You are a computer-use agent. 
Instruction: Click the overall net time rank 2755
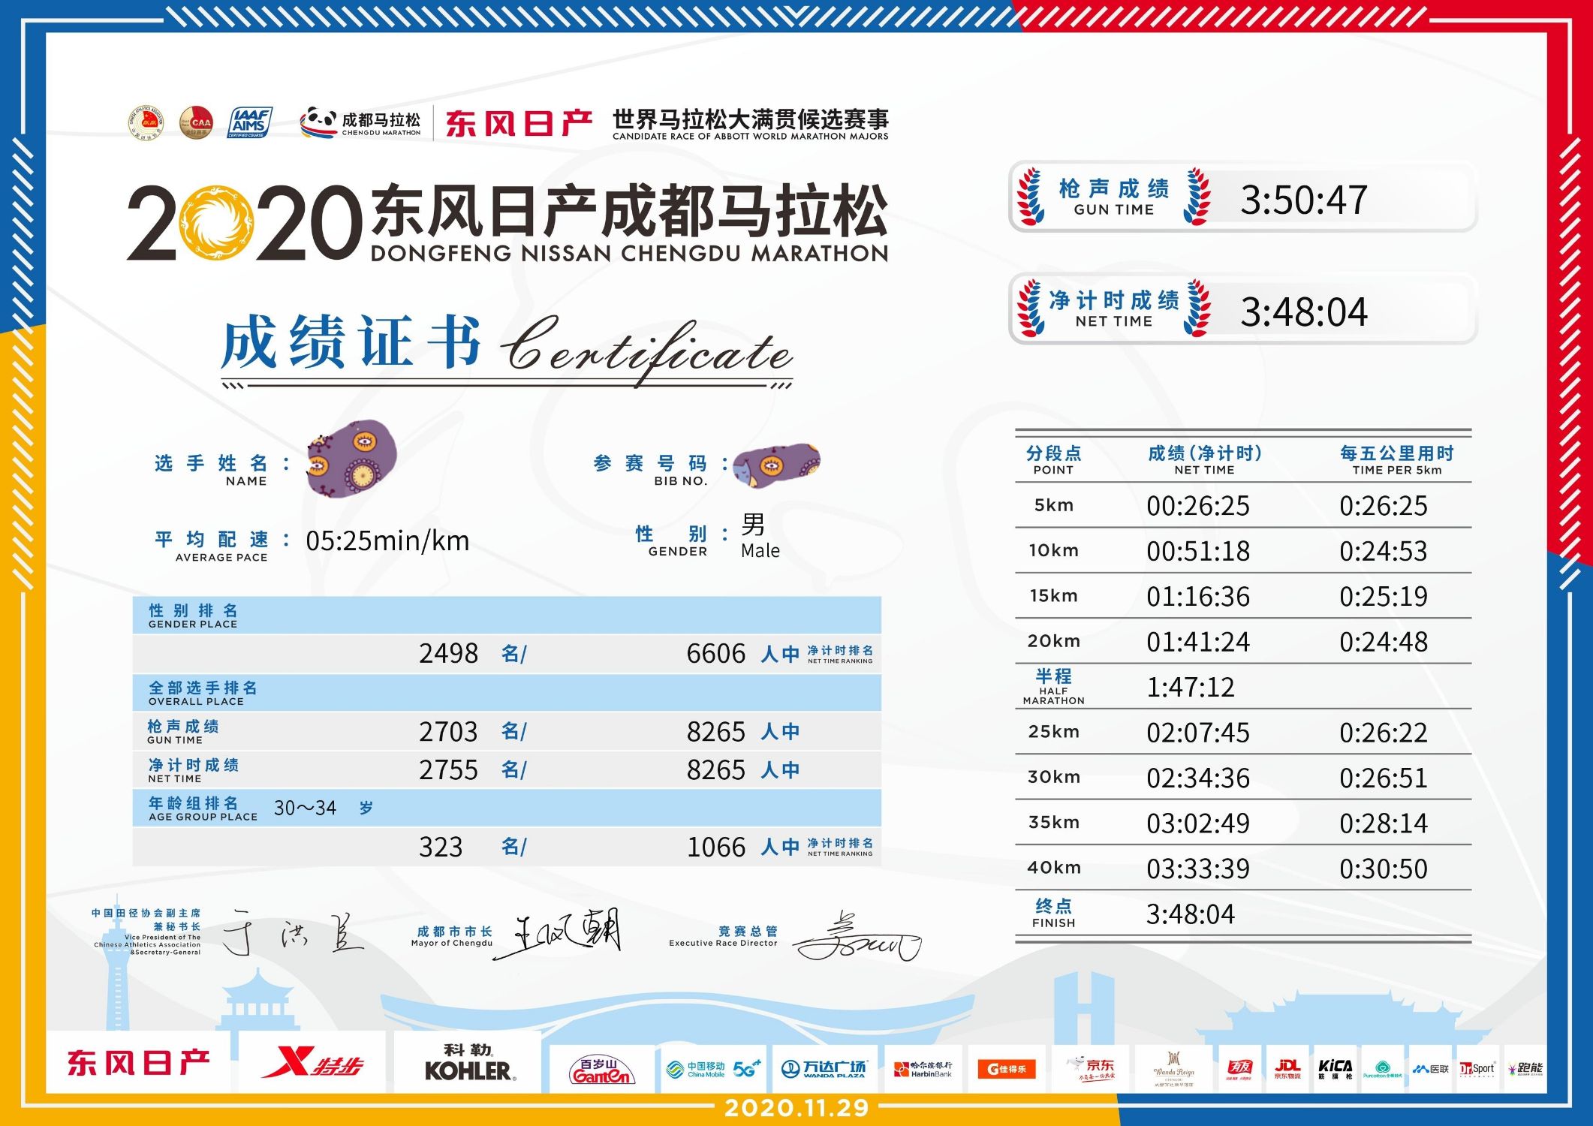(x=448, y=770)
